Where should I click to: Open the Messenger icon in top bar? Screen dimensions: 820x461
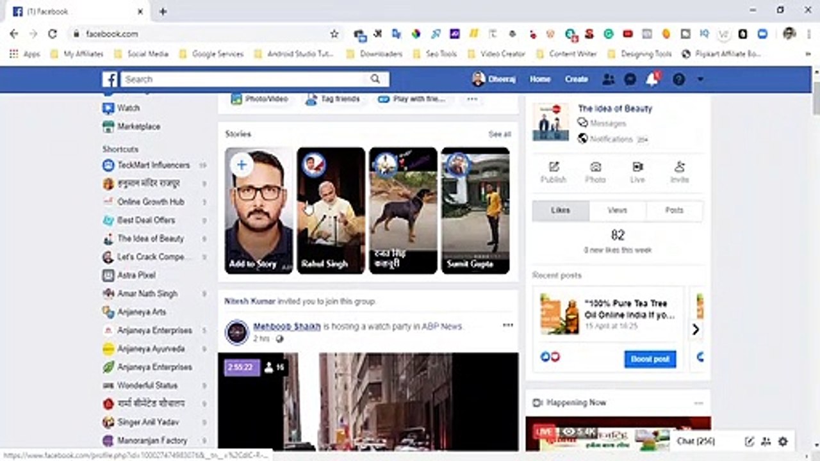pyautogui.click(x=630, y=79)
